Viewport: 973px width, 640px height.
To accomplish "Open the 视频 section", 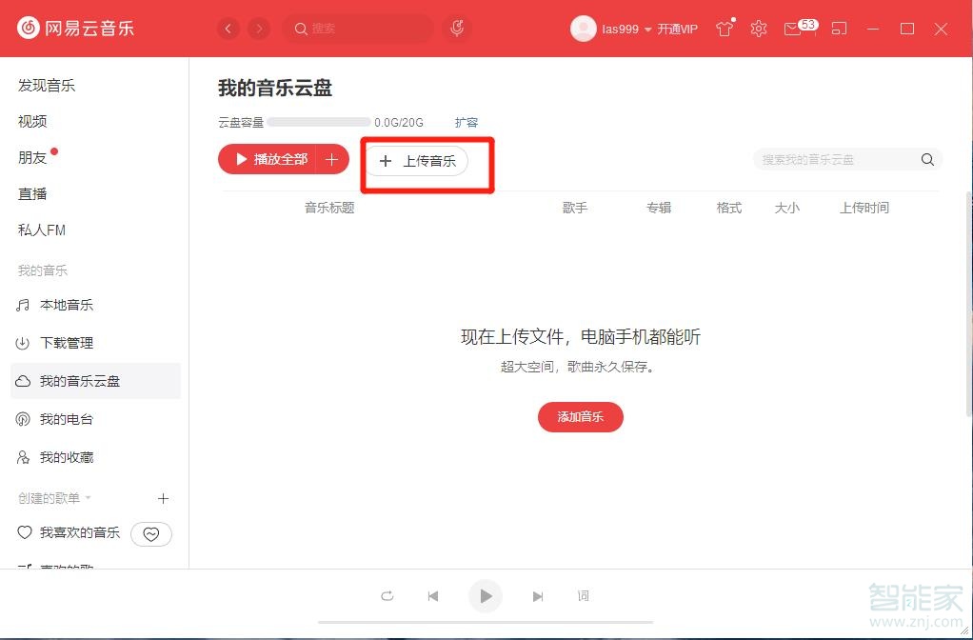I will pos(31,121).
